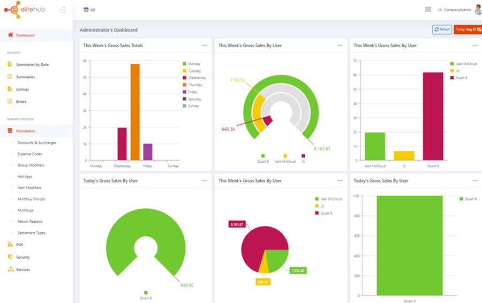
Task: Click the POS folder icon in sidebar
Action: 10,245
